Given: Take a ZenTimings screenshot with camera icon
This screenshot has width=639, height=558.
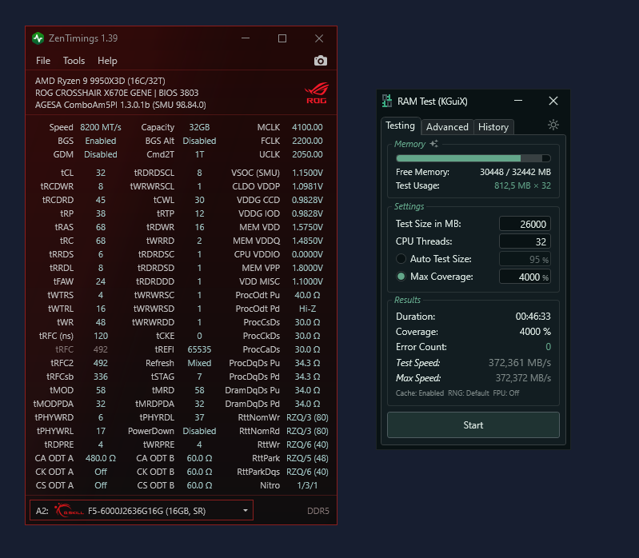Looking at the screenshot, I should [x=321, y=61].
